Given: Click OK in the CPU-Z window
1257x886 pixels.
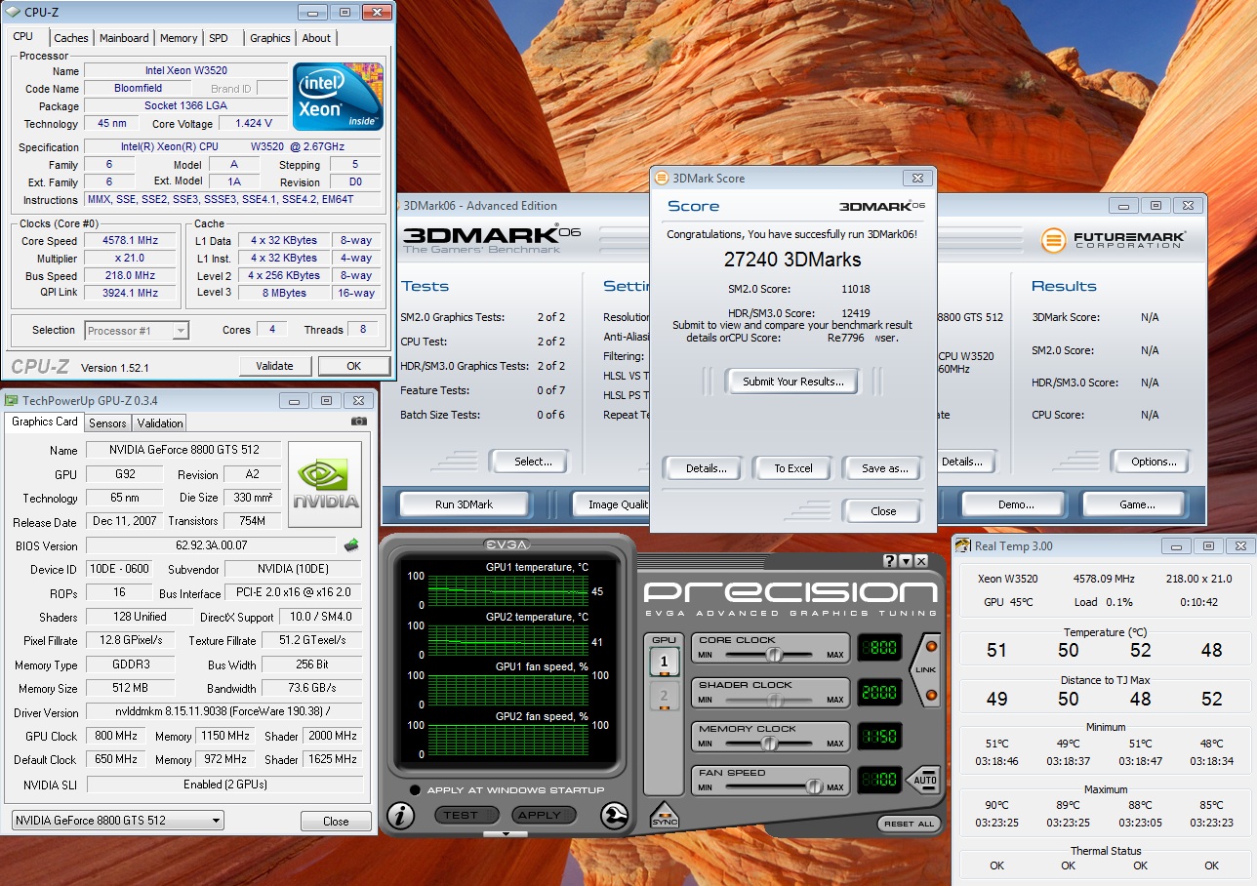Looking at the screenshot, I should [353, 366].
